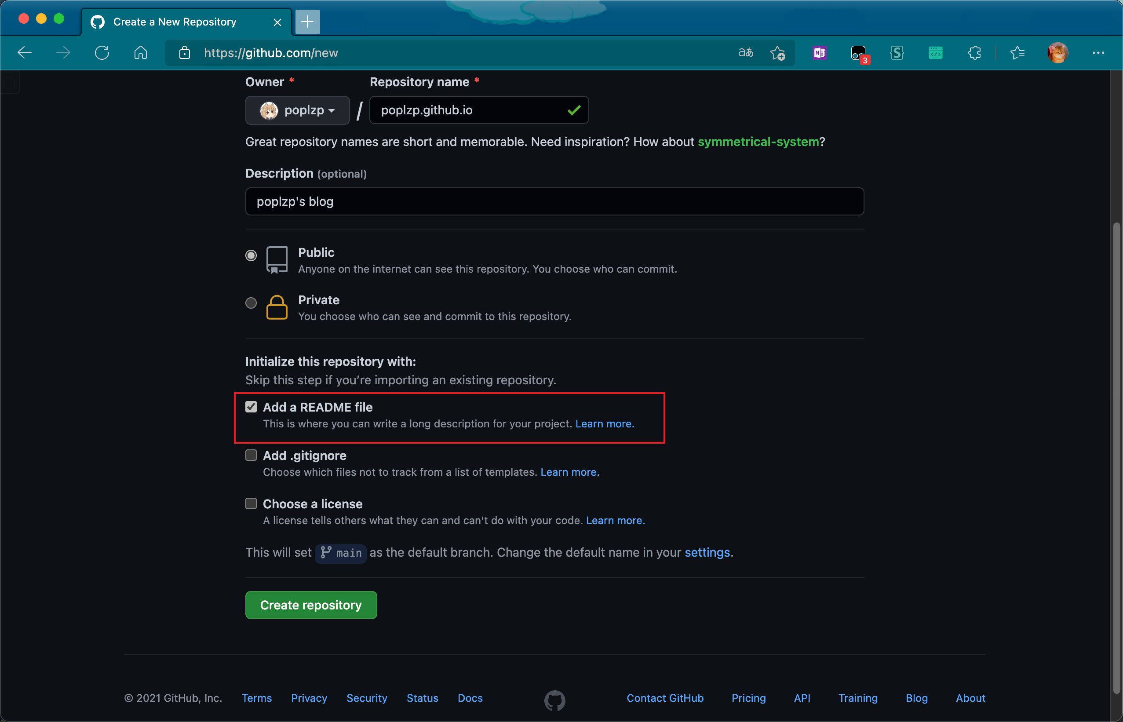
Task: Open the Security footer link
Action: 367,698
